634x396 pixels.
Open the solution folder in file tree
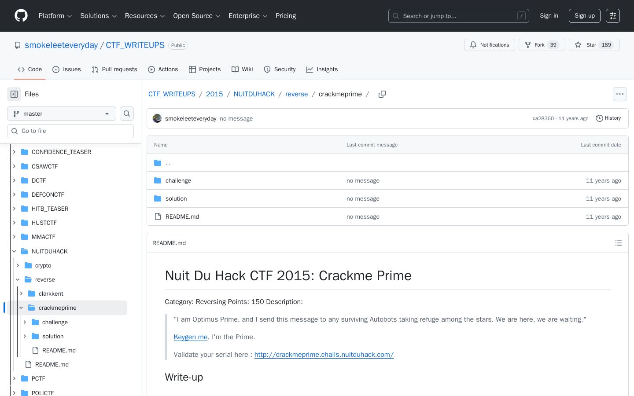(x=53, y=336)
